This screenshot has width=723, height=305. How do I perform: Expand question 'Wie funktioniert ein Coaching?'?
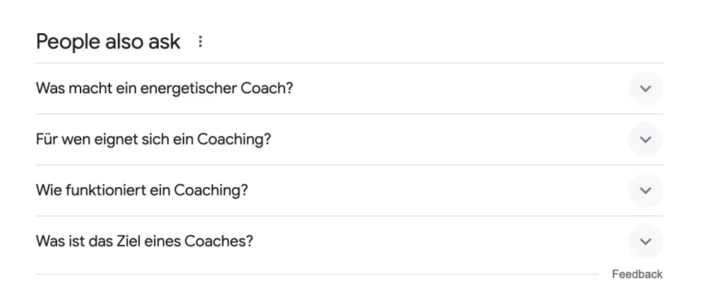click(x=142, y=191)
